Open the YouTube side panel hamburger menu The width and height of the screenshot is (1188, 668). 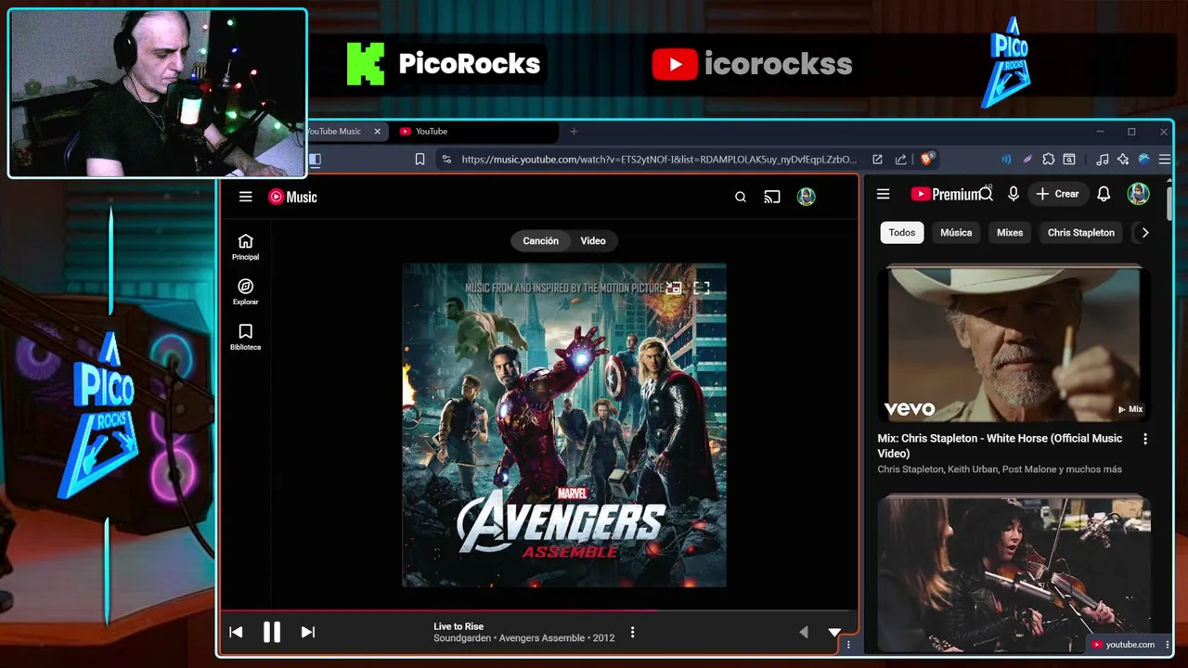883,194
